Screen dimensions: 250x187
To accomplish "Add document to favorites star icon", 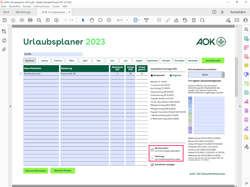I will pos(13,20).
